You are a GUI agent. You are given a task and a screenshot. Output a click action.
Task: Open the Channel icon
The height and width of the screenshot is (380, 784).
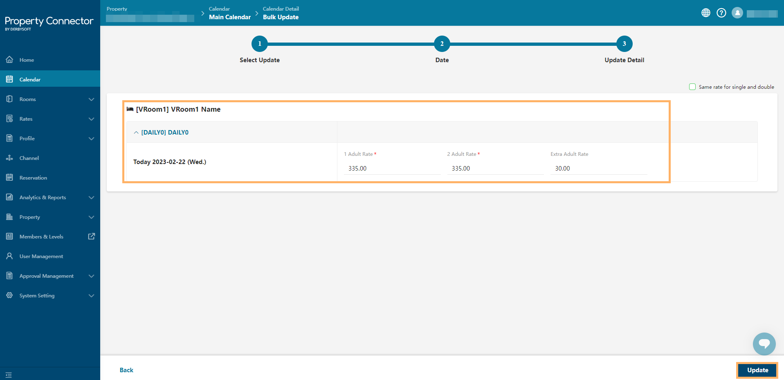tap(9, 158)
